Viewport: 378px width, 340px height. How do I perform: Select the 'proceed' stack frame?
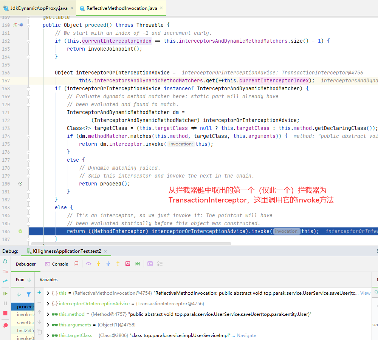(x=23, y=307)
